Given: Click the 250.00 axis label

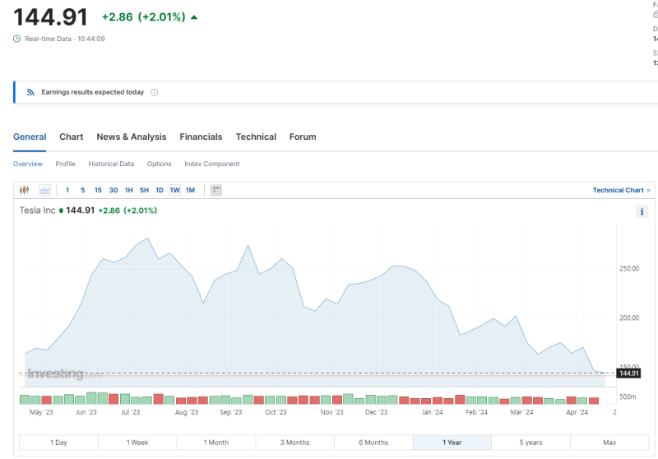Looking at the screenshot, I should [x=629, y=268].
